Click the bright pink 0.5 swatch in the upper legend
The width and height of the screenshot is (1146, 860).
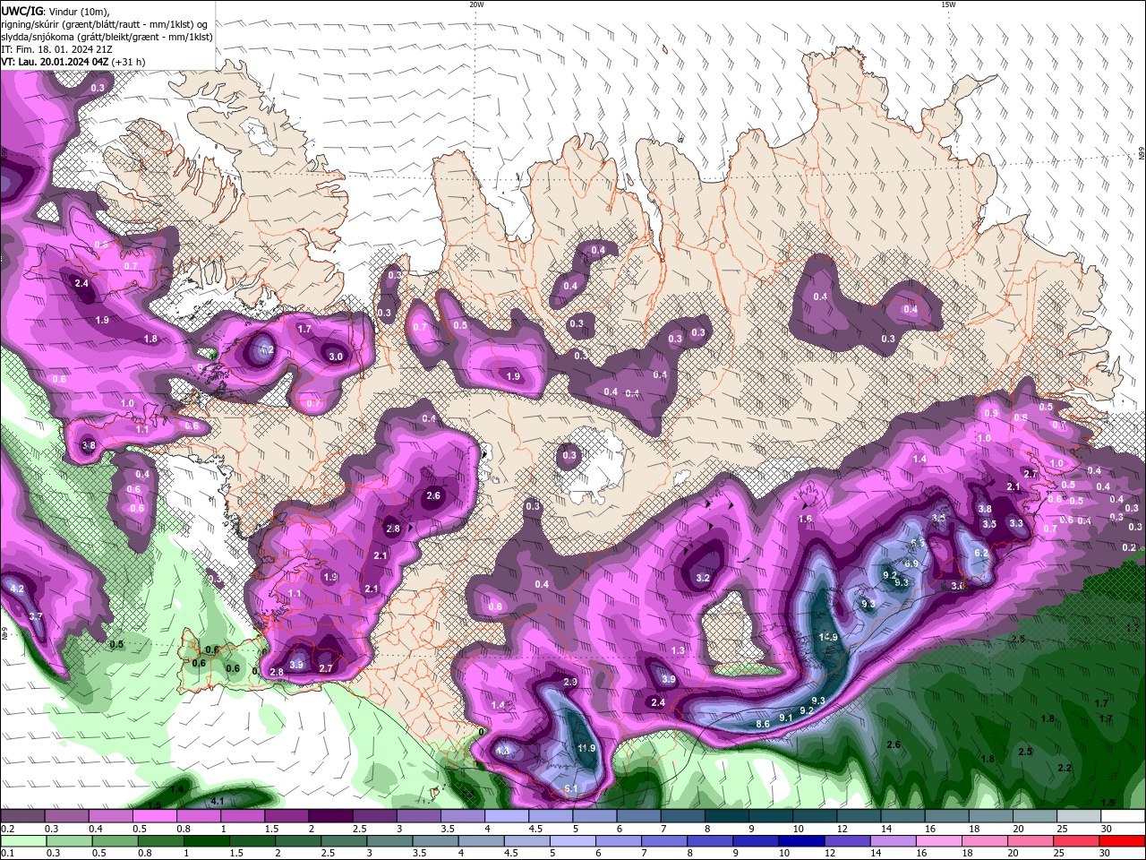154,817
